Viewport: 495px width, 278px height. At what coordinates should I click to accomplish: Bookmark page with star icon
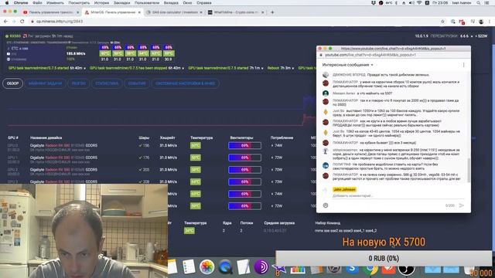(442, 22)
